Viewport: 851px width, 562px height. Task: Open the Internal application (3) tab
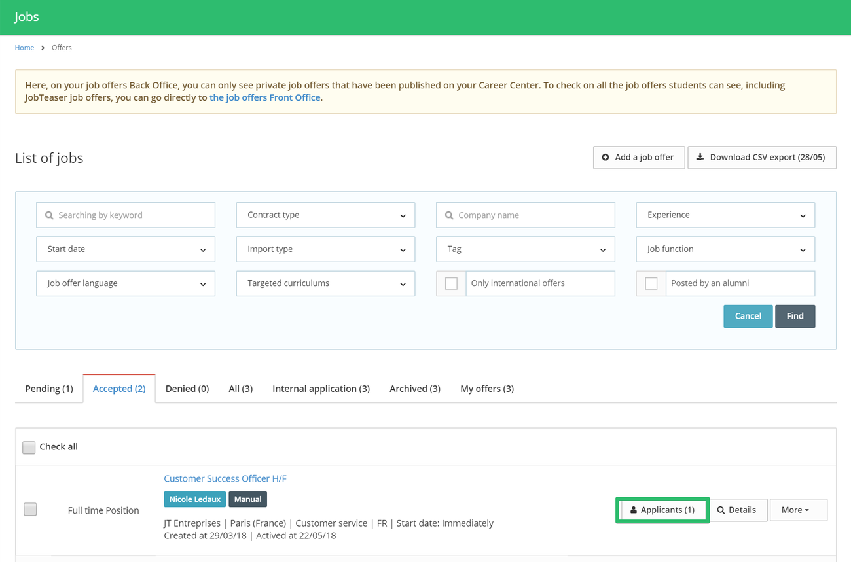coord(321,389)
